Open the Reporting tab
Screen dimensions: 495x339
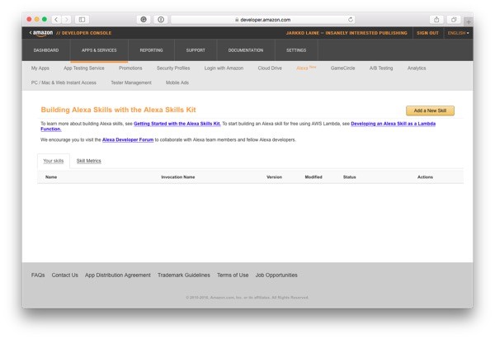click(x=151, y=50)
